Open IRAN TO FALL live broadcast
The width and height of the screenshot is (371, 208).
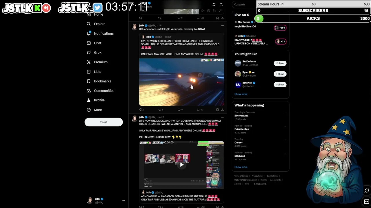pyautogui.click(x=251, y=42)
